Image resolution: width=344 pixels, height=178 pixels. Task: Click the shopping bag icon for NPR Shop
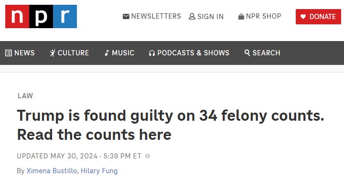(x=241, y=17)
